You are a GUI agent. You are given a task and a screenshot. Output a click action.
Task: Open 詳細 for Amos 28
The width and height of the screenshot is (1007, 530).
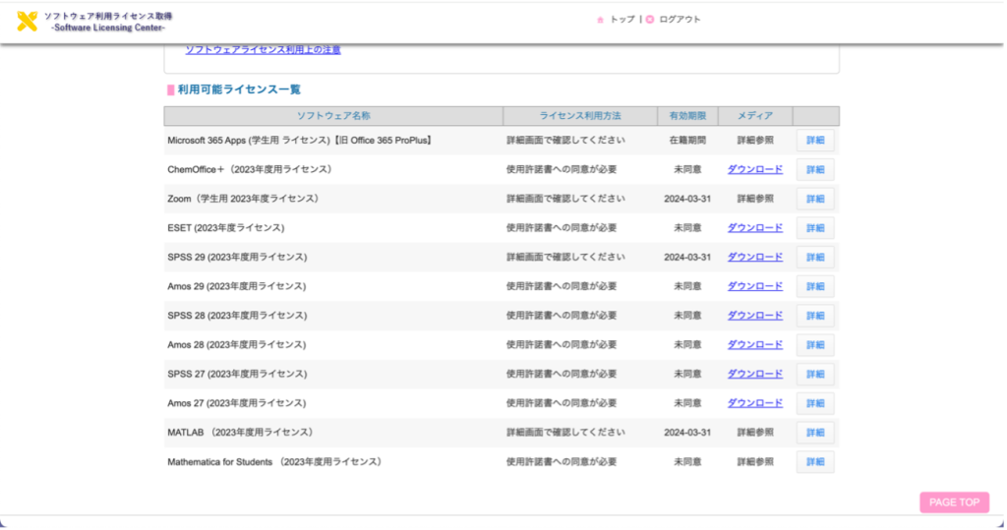click(x=815, y=345)
